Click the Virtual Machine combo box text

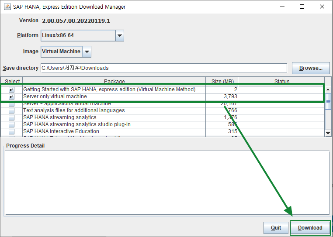61,52
